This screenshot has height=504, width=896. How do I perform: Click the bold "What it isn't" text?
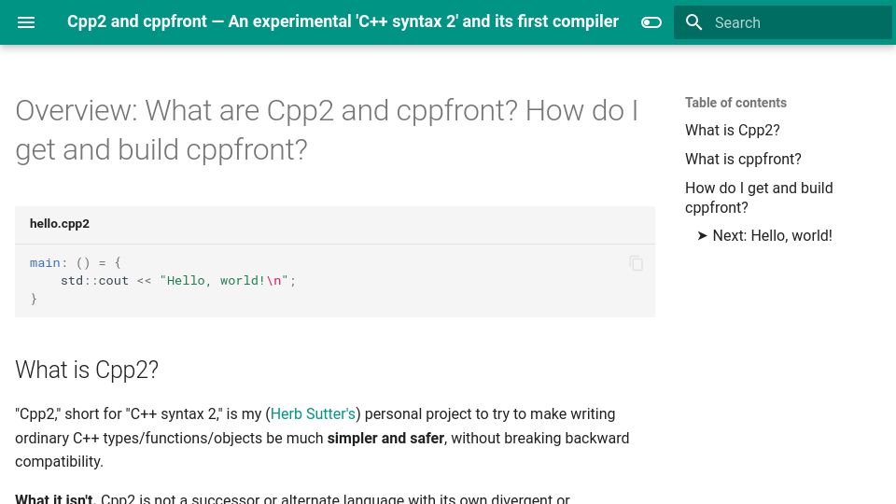(x=54, y=498)
